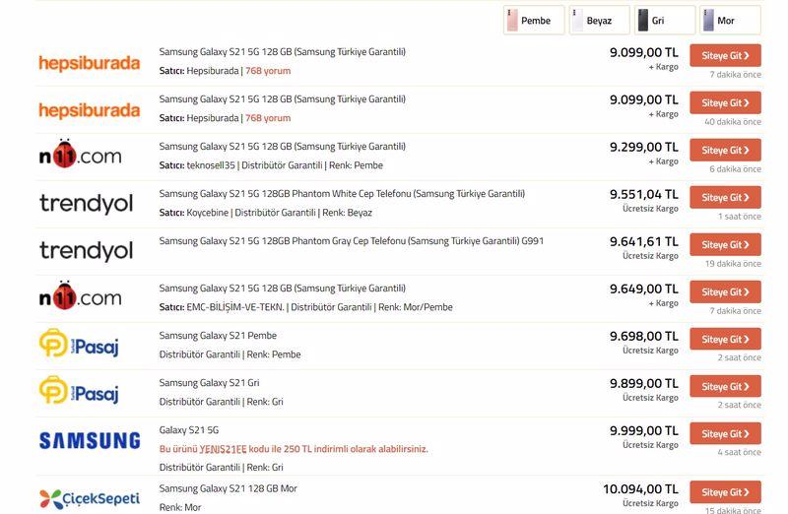Click the 6 dakika önce timestamp
Image resolution: width=788 pixels, height=514 pixels.
(735, 169)
